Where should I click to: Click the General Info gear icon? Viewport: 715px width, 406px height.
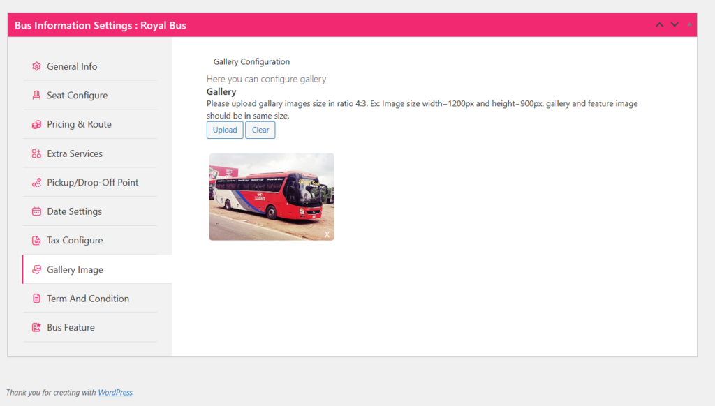pos(36,66)
